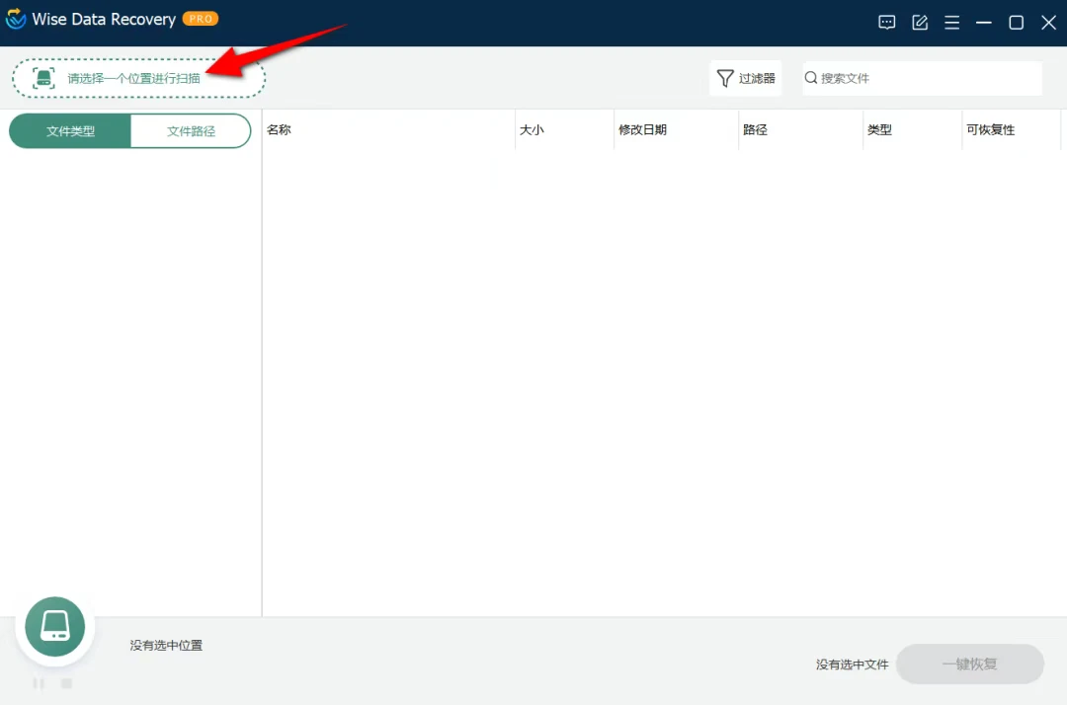Click the funnel icon on the 过滤器 button

(x=728, y=78)
